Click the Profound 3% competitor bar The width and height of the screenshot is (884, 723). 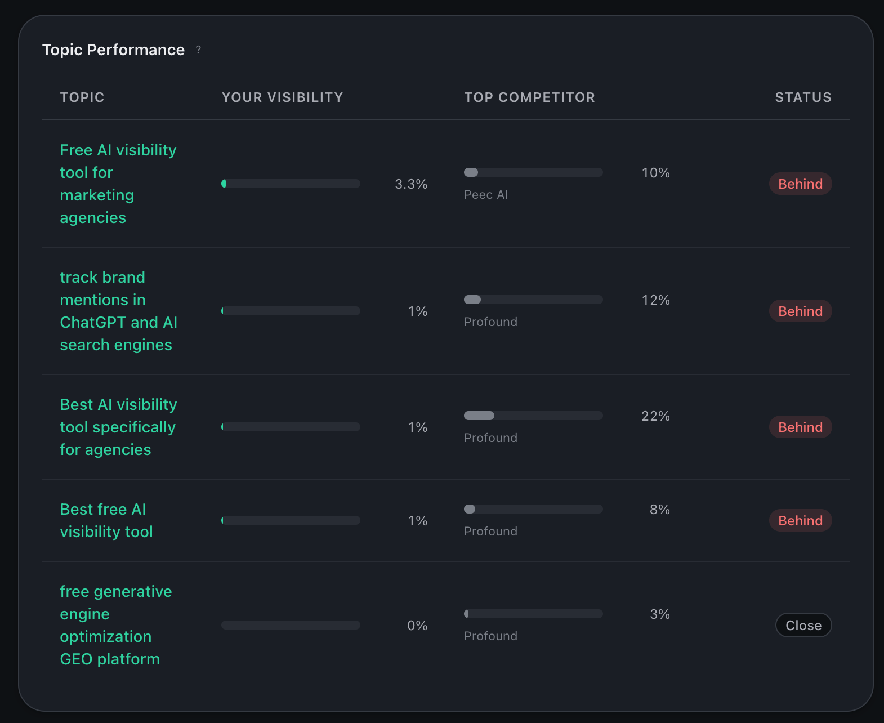pos(533,614)
